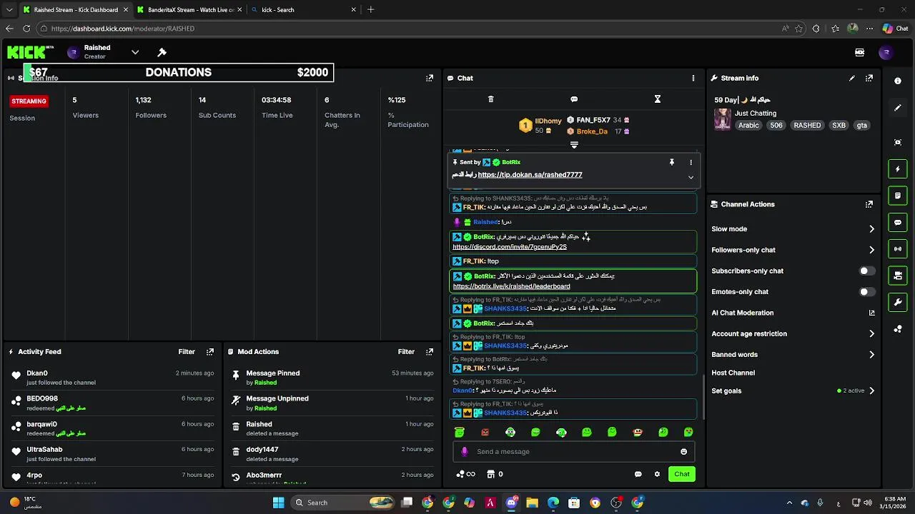
Task: Click the green Chat send button
Action: pos(682,474)
